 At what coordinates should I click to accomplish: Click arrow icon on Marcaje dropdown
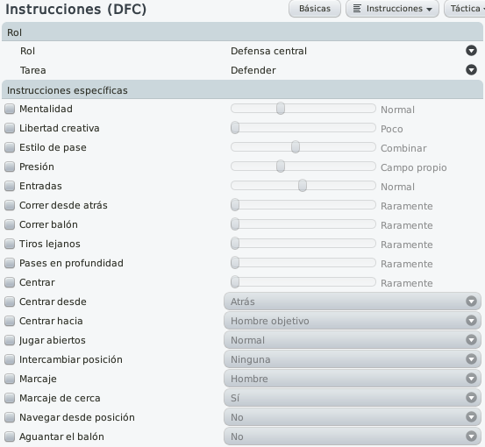[x=471, y=379]
